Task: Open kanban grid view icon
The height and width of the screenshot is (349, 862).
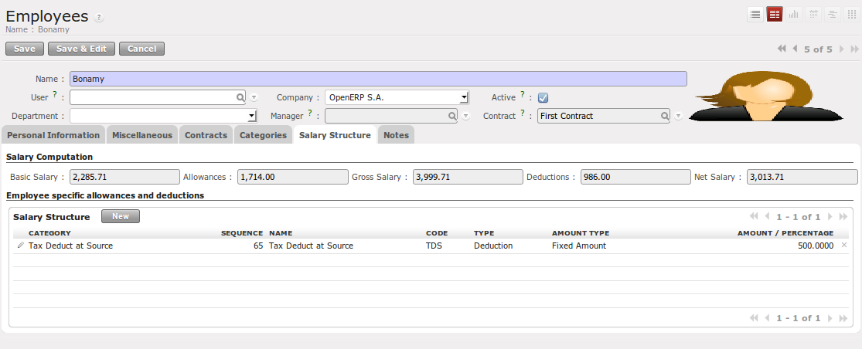Action: click(x=852, y=14)
